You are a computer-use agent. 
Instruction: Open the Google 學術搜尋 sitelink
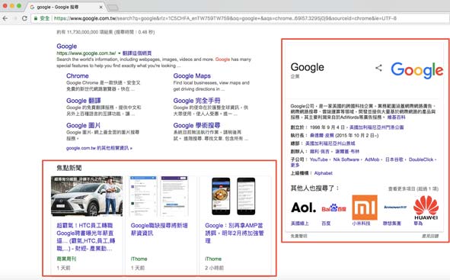(x=197, y=125)
